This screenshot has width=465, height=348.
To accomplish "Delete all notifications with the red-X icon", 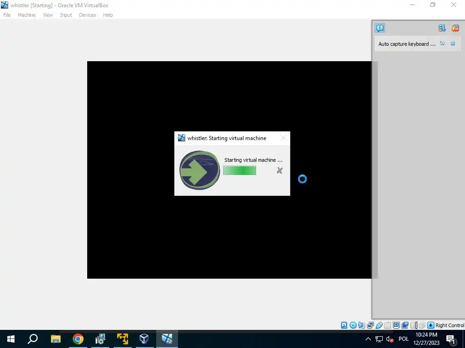I will [455, 28].
